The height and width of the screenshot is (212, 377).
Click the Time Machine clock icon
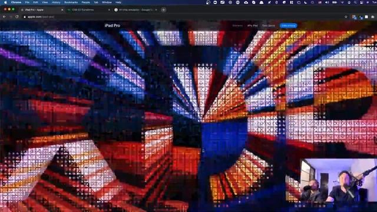313,2
